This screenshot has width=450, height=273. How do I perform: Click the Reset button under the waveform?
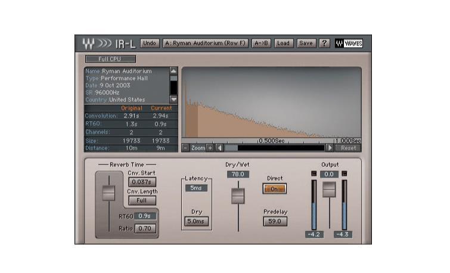tap(347, 148)
